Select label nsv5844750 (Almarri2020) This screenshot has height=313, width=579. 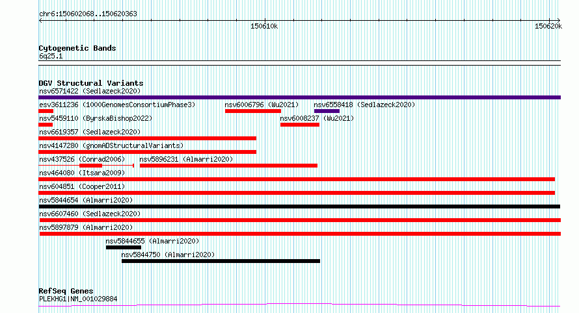tap(168, 255)
